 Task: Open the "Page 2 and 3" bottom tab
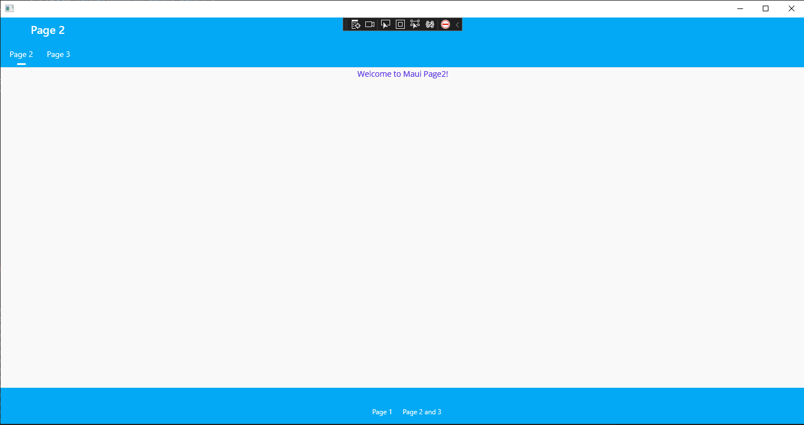[422, 411]
